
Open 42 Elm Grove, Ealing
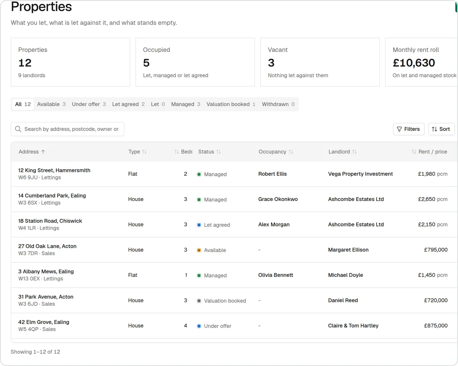pyautogui.click(x=44, y=322)
